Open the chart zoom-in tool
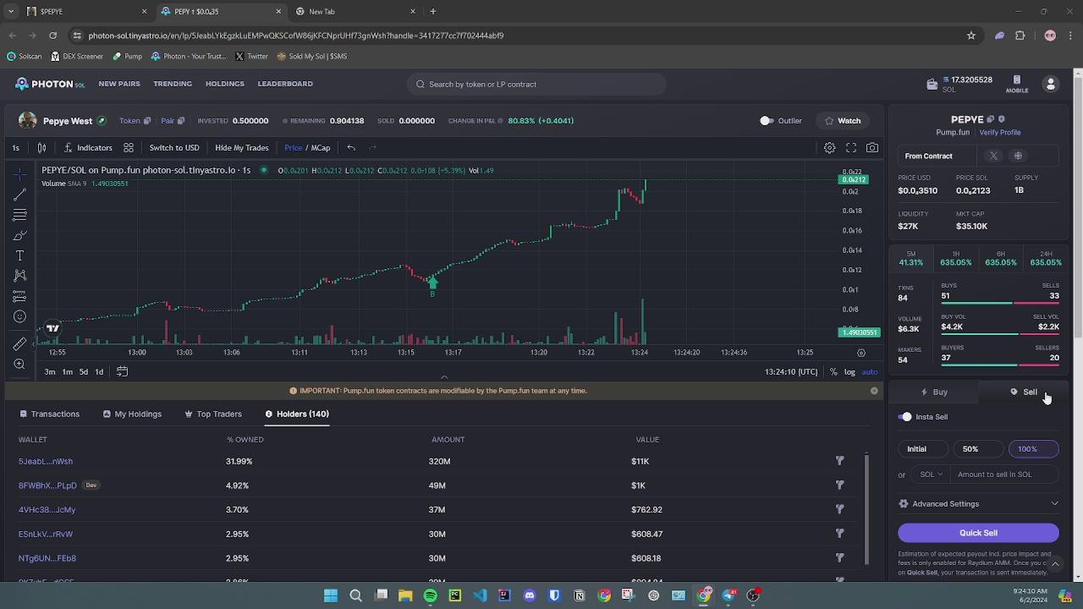 (x=19, y=365)
